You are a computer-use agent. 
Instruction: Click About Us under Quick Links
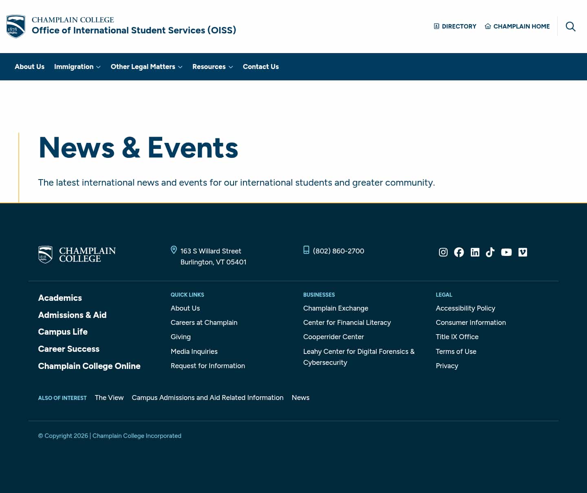tap(185, 308)
